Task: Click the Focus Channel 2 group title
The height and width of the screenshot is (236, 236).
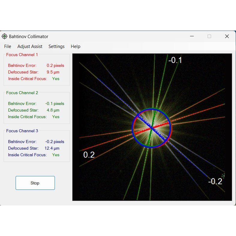Action: point(22,93)
